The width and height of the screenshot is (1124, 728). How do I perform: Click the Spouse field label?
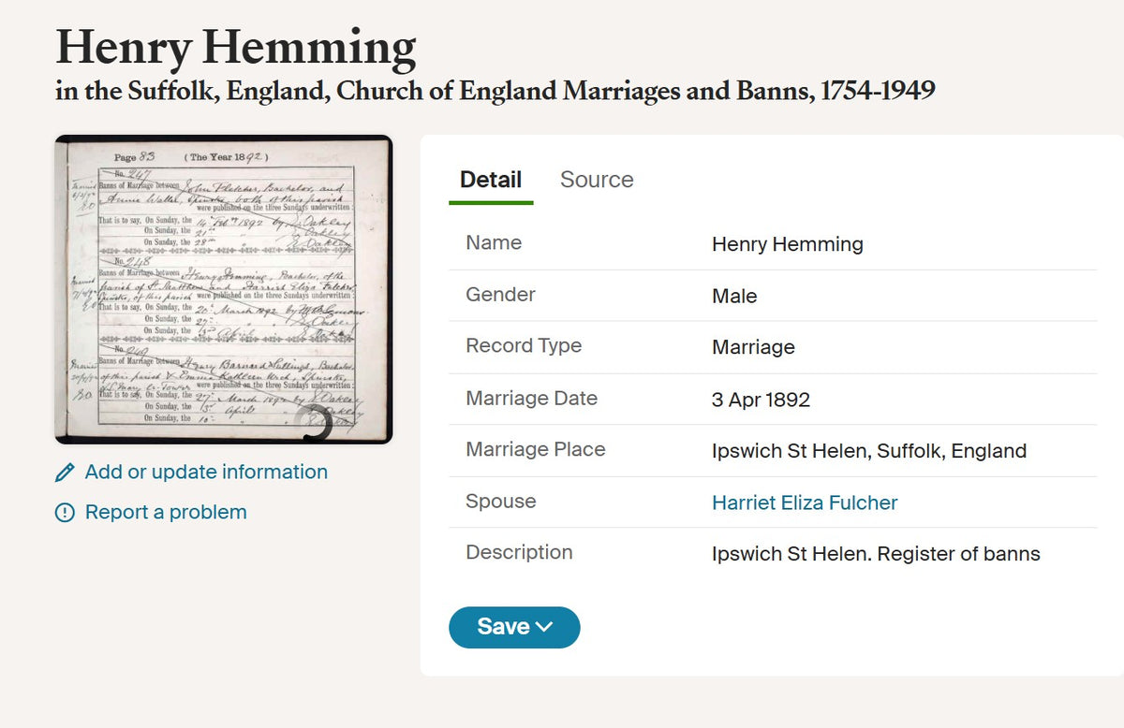tap(501, 501)
